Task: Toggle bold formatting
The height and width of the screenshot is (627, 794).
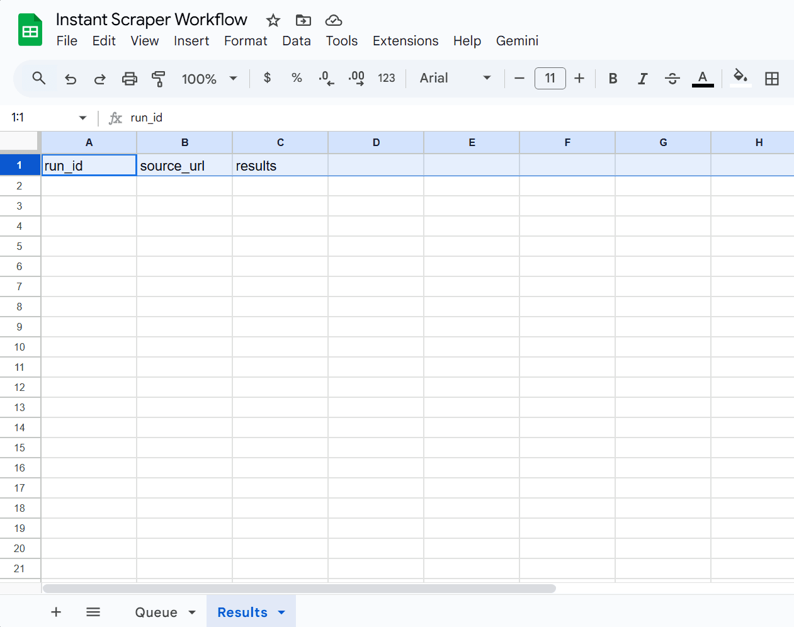Action: coord(613,78)
